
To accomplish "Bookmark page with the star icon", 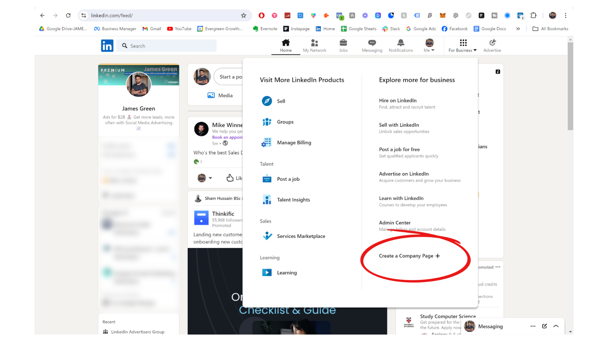I will [x=244, y=16].
